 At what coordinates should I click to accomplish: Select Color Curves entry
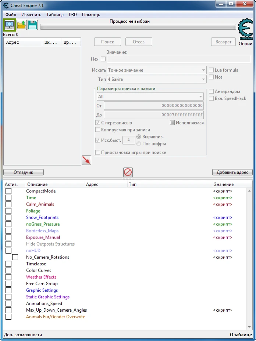click(x=39, y=270)
